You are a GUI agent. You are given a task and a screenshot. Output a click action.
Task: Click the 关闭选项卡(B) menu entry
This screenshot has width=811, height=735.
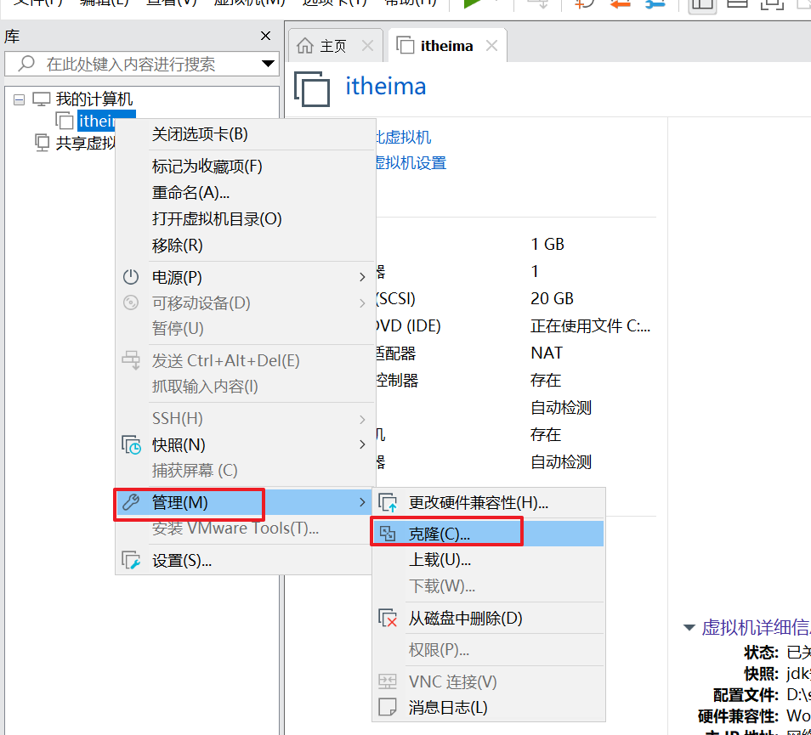pyautogui.click(x=245, y=134)
